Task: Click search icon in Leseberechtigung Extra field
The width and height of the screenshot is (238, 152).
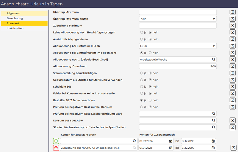Action: click(213, 114)
